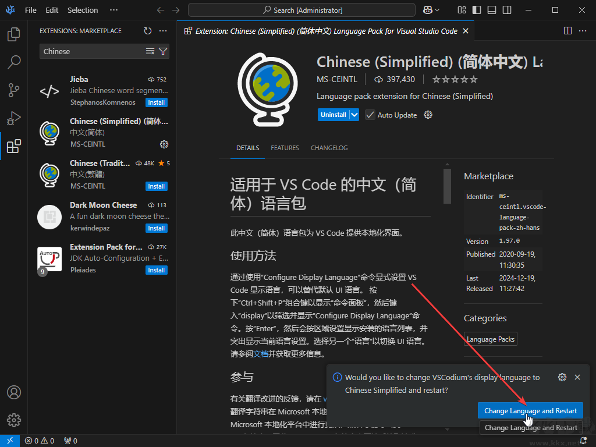Open the File menu
596x447 pixels.
click(31, 10)
